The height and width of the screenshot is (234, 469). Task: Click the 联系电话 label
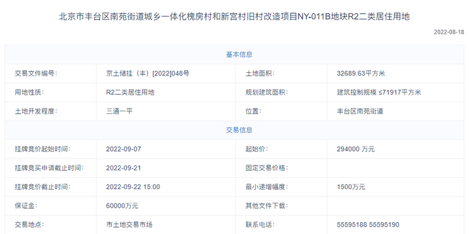(x=260, y=225)
